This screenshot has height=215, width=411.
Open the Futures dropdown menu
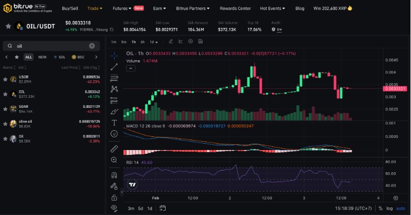122,8
